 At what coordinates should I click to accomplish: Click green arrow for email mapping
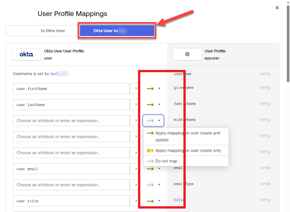tap(150, 169)
